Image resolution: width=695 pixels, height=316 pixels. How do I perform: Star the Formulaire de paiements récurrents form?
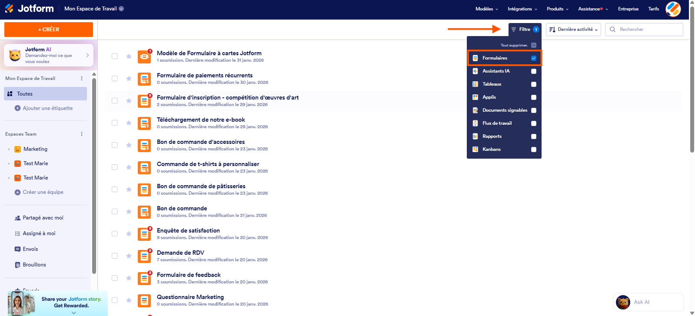tap(129, 79)
